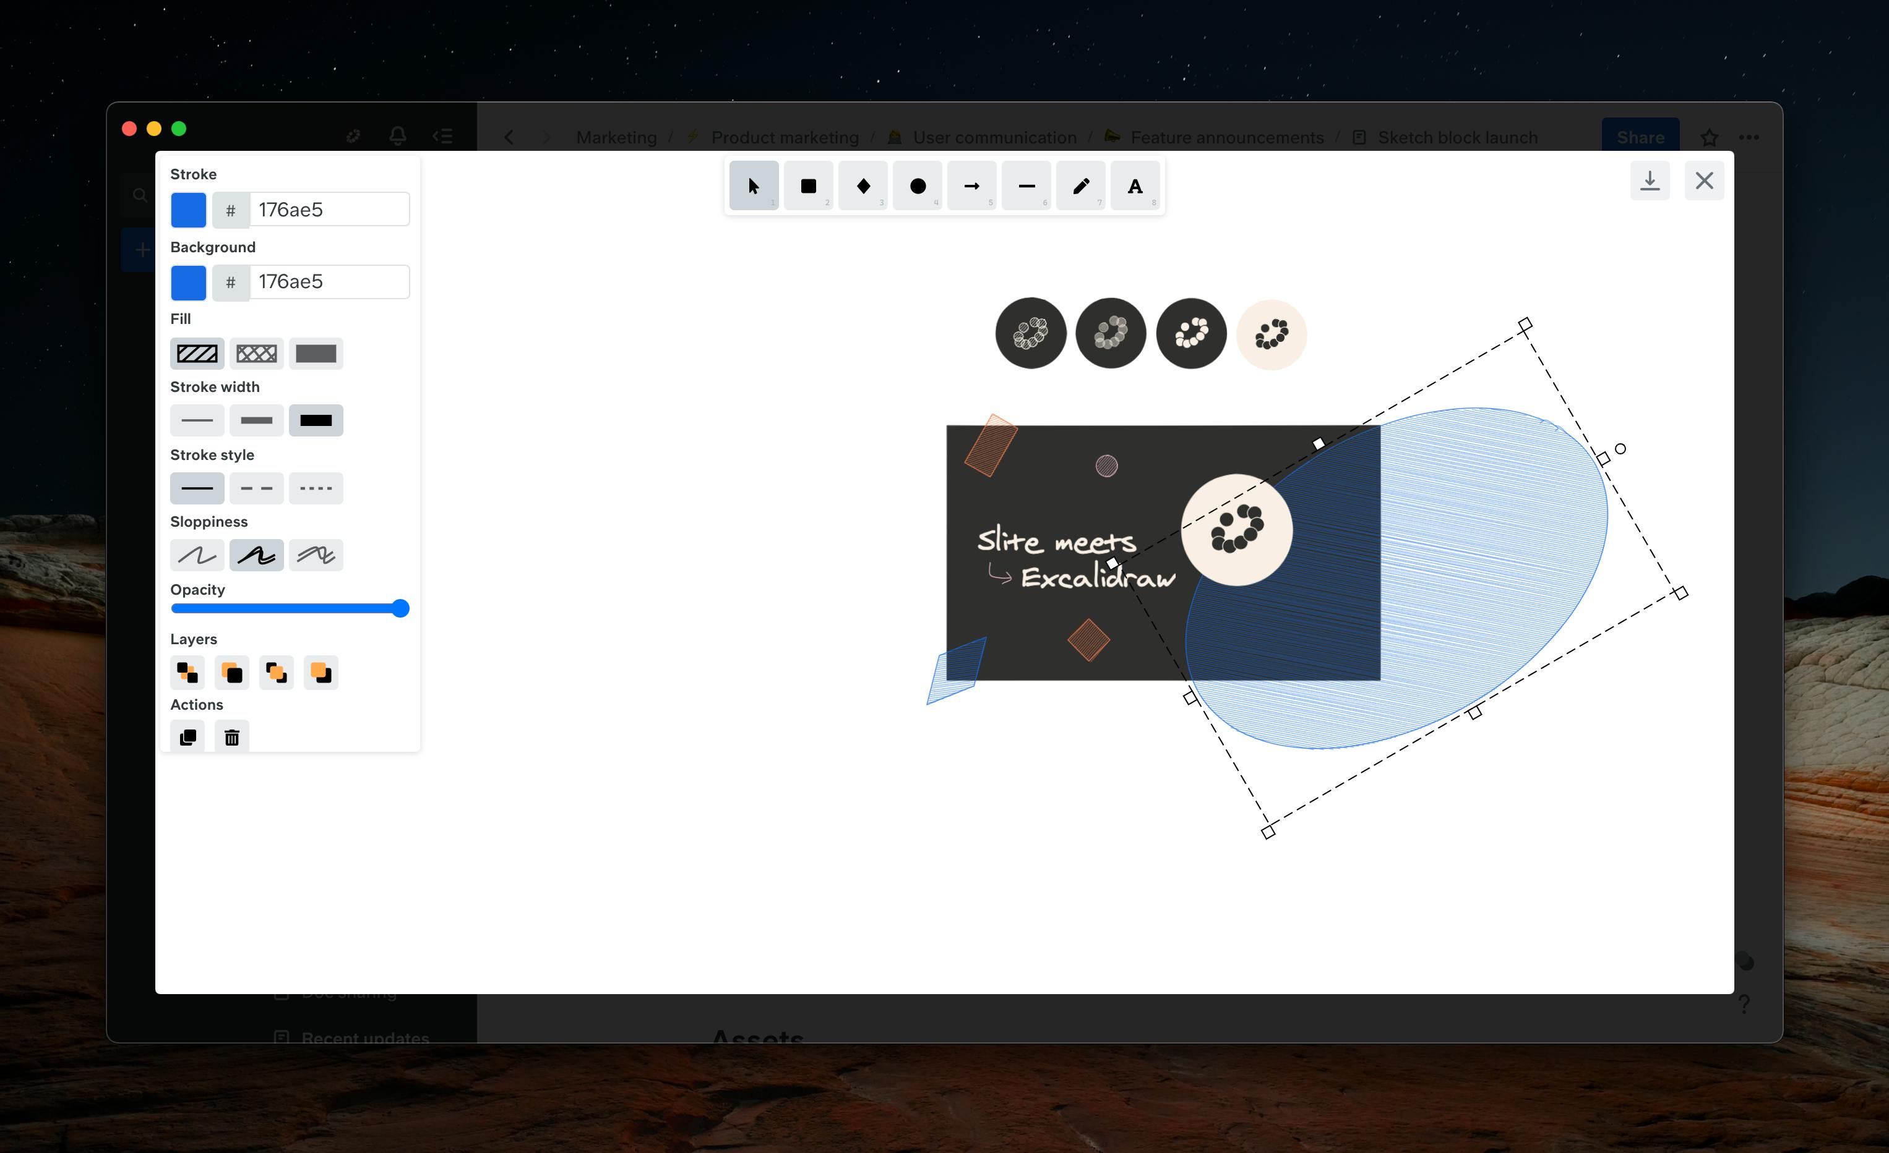
Task: Set sloppiness to Architect
Action: coord(197,555)
